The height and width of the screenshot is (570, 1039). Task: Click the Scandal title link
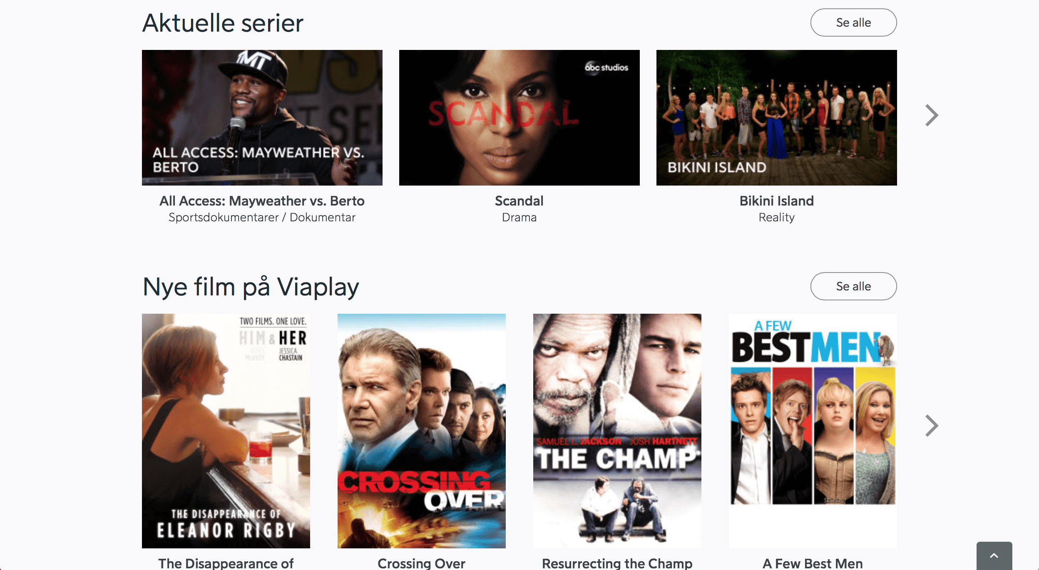(x=519, y=201)
